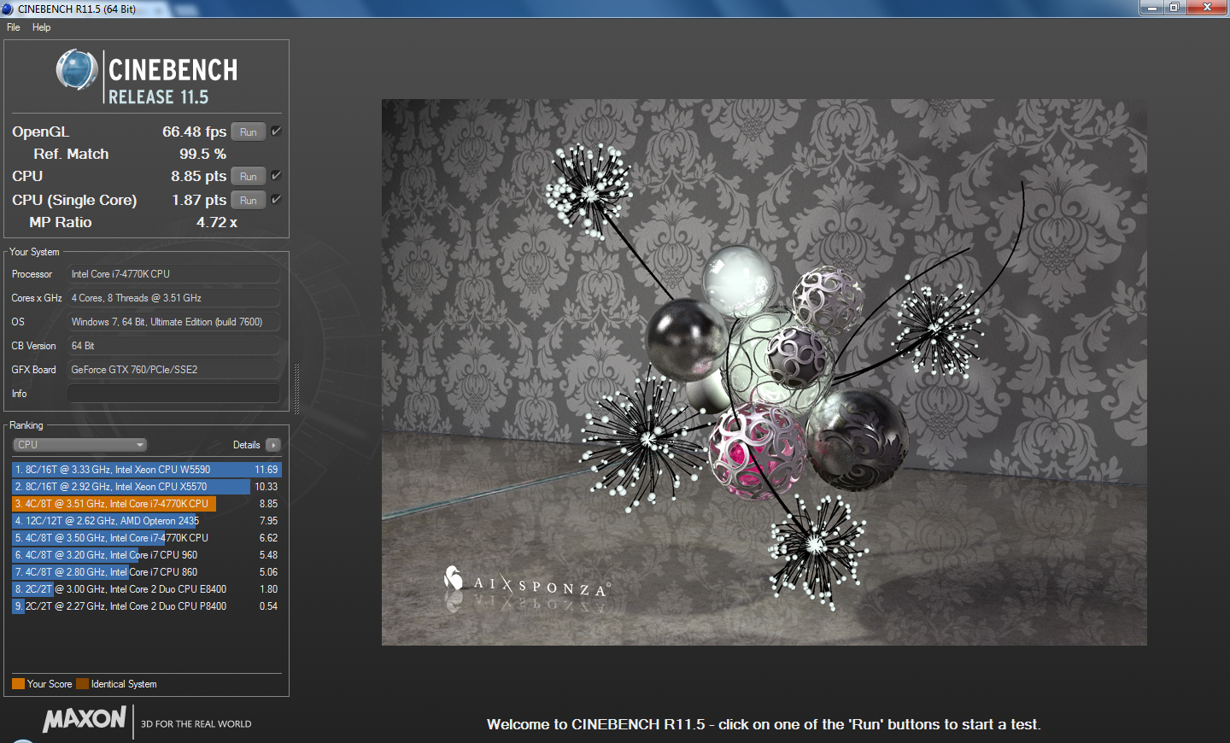This screenshot has height=743, width=1230.
Task: Restore down the Cinebench window
Action: click(1174, 8)
